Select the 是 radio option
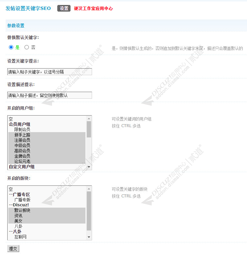Viewport: 247px width, 254px height. 11,47
